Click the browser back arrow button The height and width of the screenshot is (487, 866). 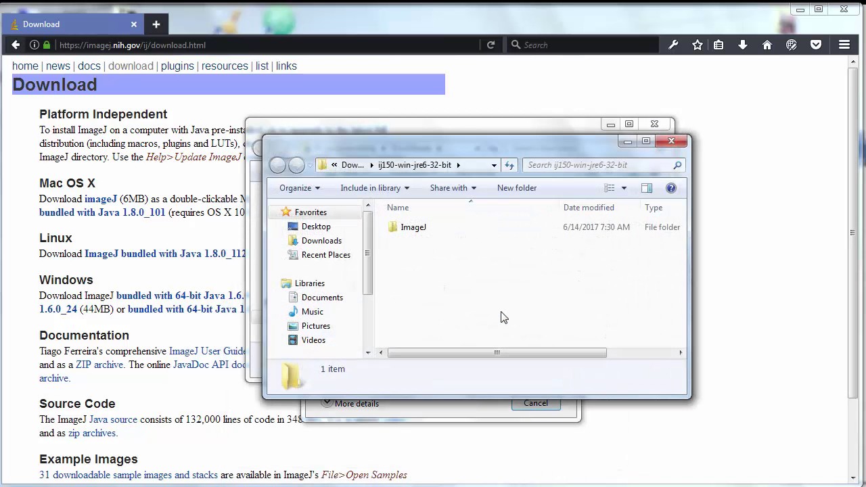point(16,45)
